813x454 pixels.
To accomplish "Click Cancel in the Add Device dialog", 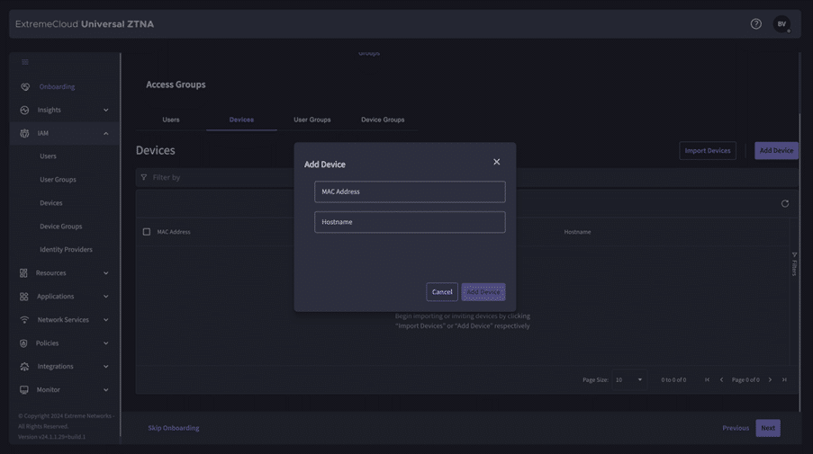I will click(x=442, y=292).
